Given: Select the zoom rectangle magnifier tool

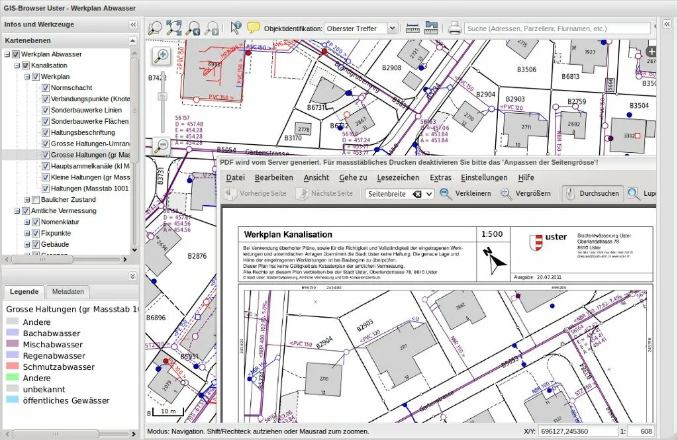Looking at the screenshot, I should [x=154, y=28].
